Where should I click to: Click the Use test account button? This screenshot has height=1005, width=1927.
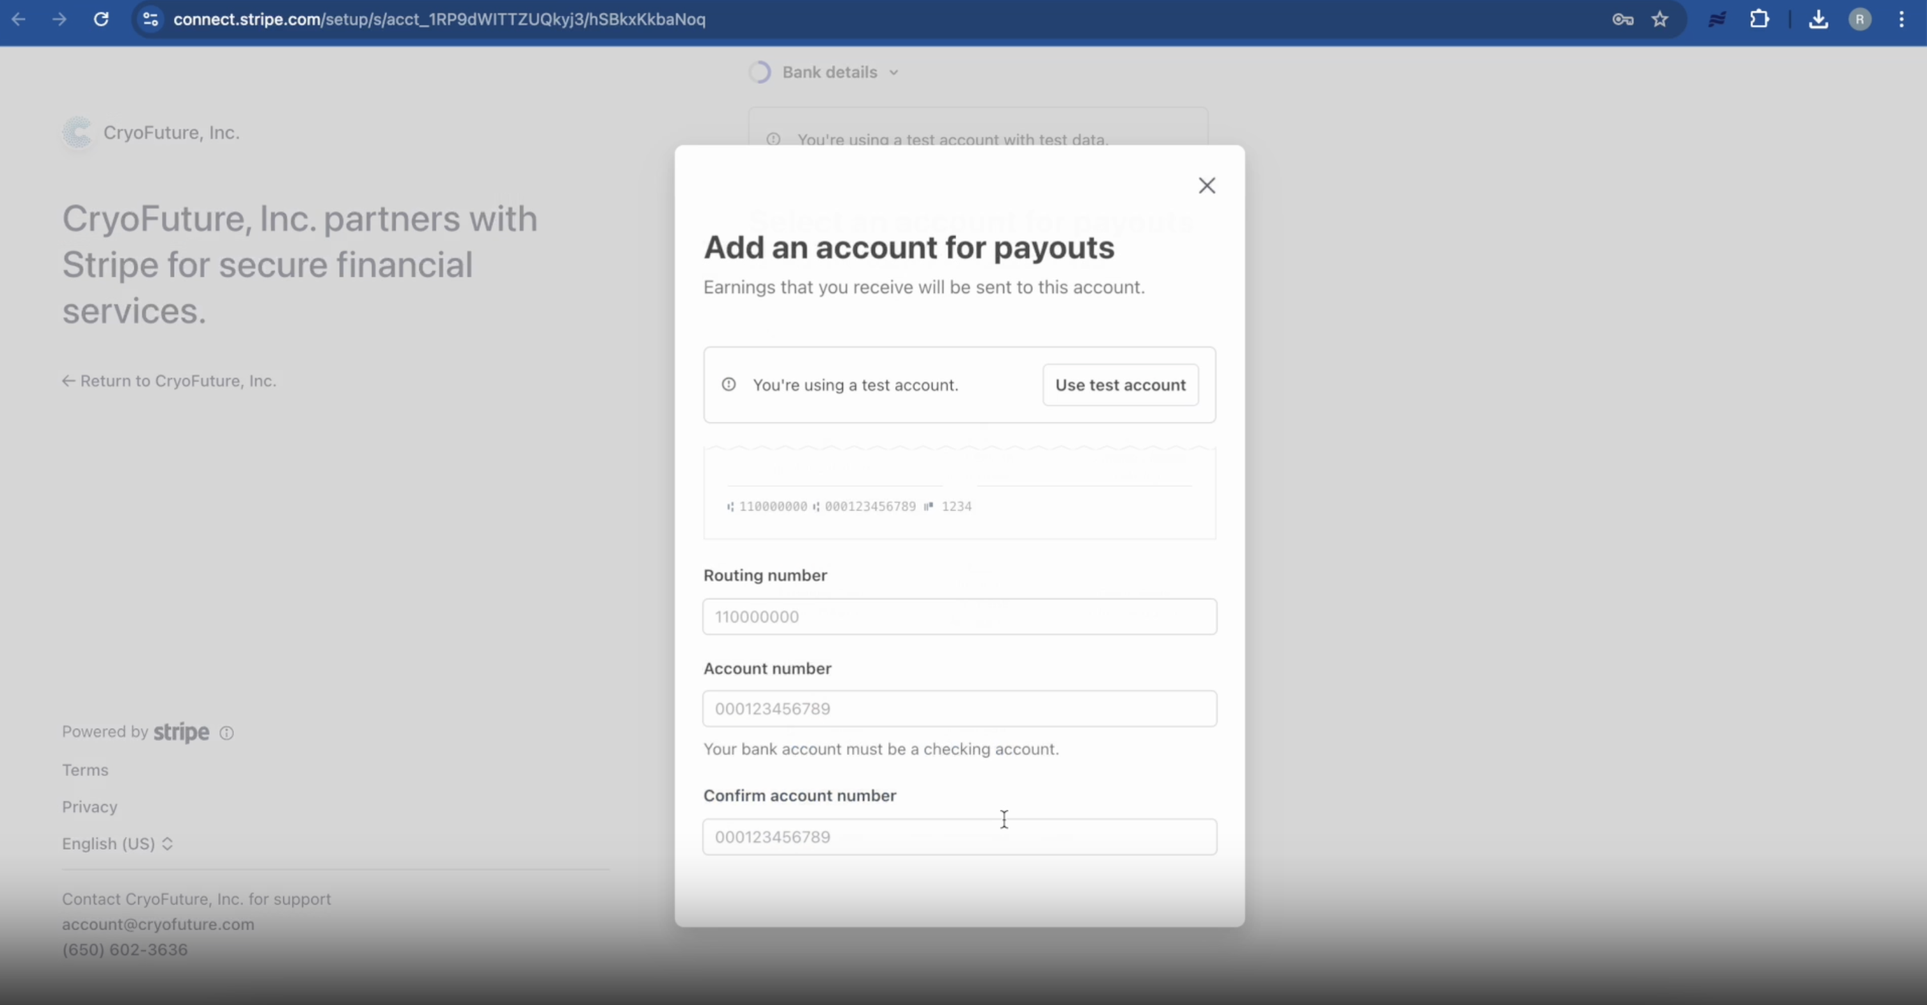[x=1120, y=384]
